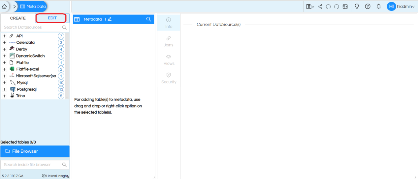Expand the Flatfile excel datasource node
The width and height of the screenshot is (418, 179).
tap(4, 69)
